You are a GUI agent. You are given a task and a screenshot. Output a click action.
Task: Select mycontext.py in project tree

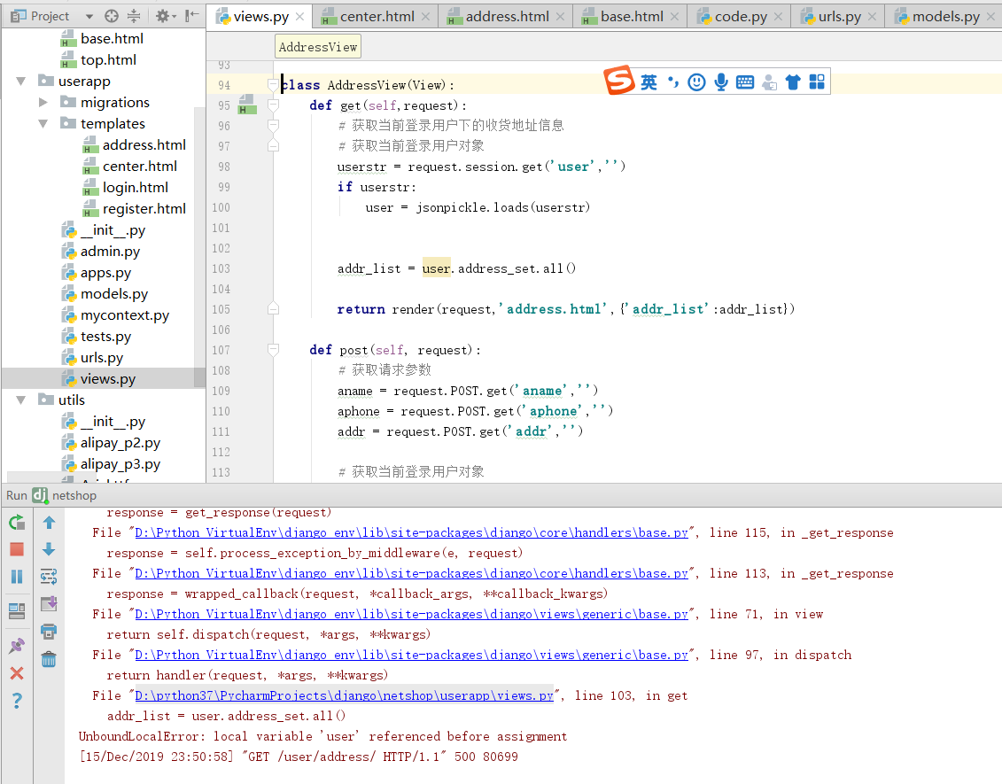tap(125, 315)
